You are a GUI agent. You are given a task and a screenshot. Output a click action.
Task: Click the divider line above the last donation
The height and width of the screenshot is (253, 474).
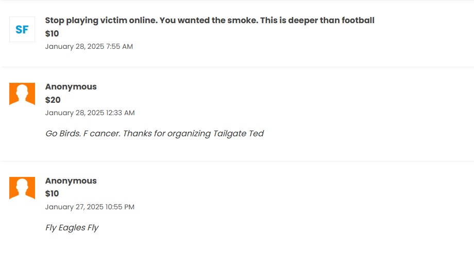point(237,161)
